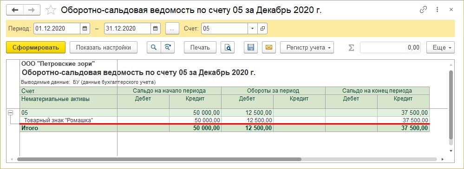Collapse the account 05 group
The width and height of the screenshot is (464, 169).
pyautogui.click(x=10, y=113)
